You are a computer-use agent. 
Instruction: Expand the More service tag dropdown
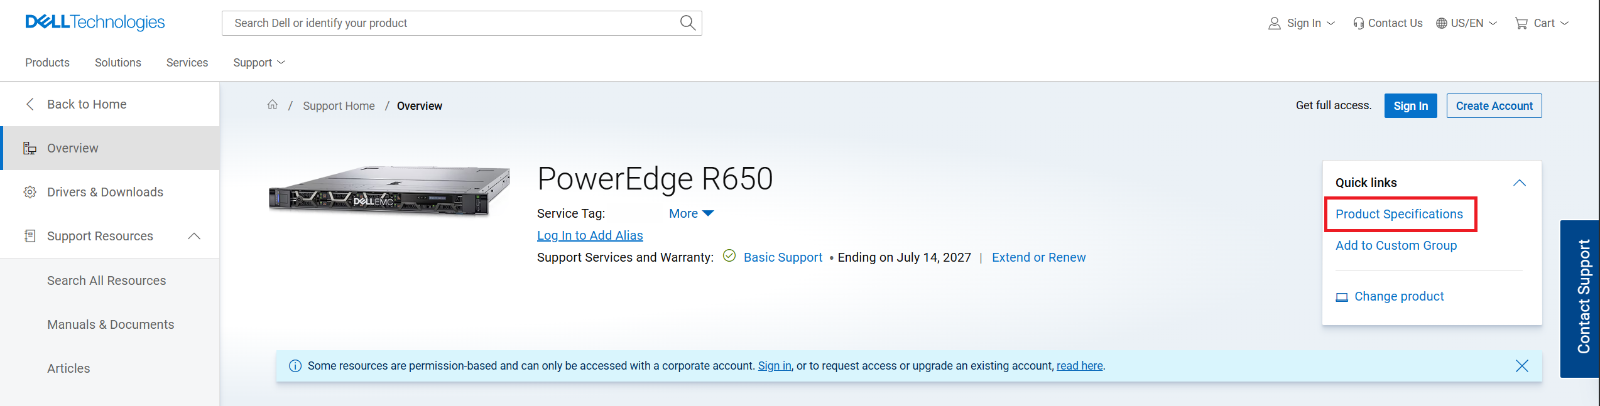coord(691,213)
